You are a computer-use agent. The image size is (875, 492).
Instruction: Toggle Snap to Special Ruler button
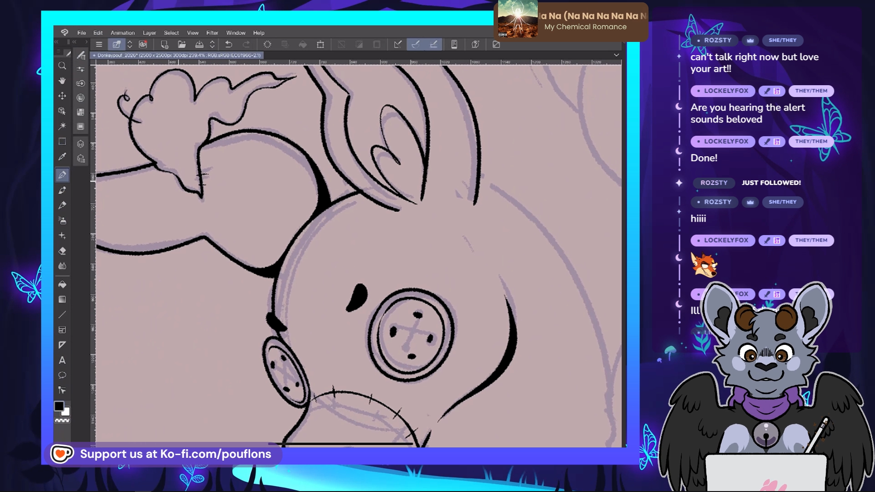[x=416, y=44]
